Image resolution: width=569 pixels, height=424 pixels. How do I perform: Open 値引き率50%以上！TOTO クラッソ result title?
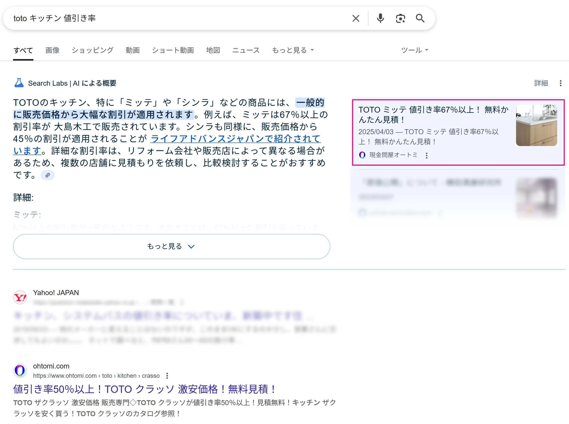pyautogui.click(x=145, y=389)
